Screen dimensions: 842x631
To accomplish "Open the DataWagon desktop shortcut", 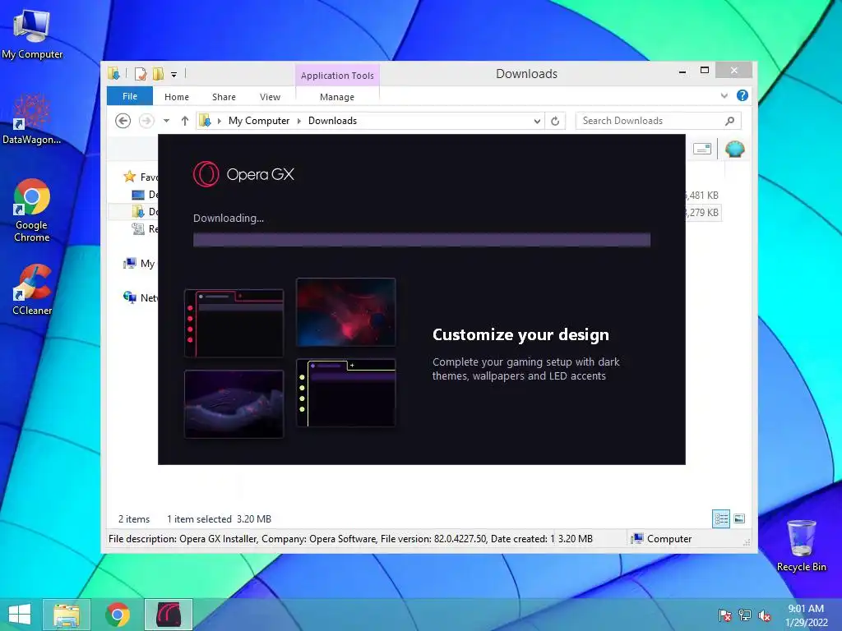I will pyautogui.click(x=32, y=119).
